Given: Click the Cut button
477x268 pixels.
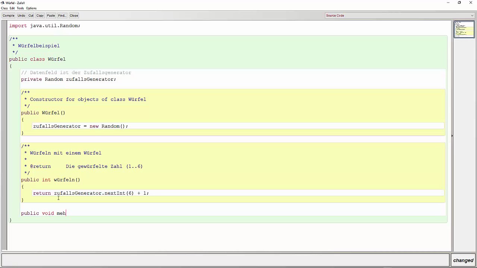Looking at the screenshot, I should (x=31, y=16).
